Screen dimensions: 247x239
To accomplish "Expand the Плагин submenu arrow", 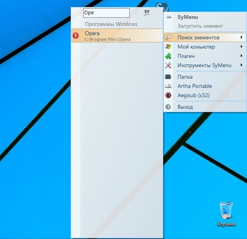I will click(242, 56).
